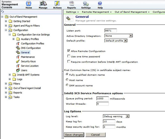Open Help question mark icon
The width and height of the screenshot is (165, 139).
100,4
